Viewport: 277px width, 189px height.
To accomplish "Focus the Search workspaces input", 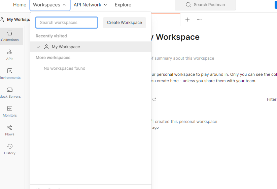I will point(67,23).
